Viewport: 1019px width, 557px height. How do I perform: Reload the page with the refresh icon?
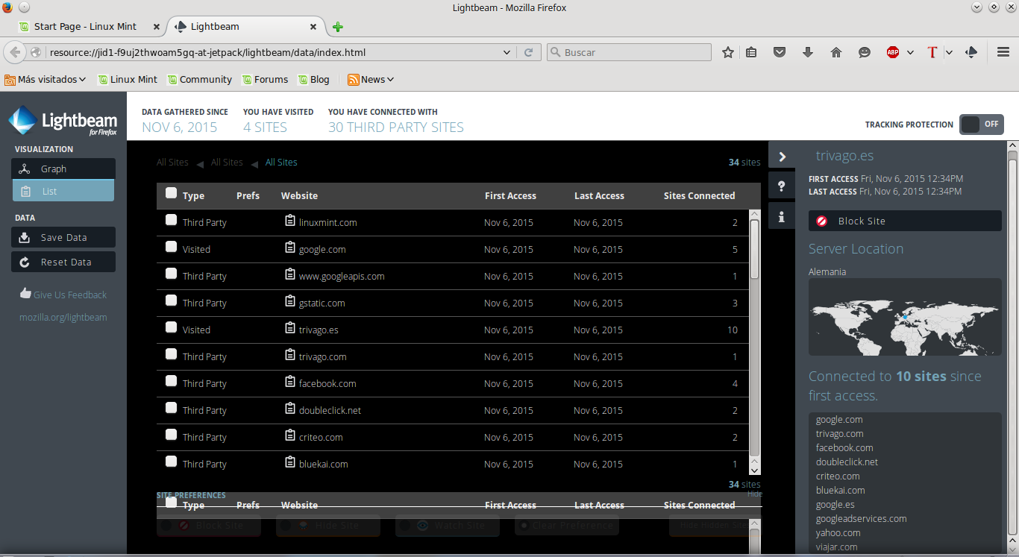(528, 52)
